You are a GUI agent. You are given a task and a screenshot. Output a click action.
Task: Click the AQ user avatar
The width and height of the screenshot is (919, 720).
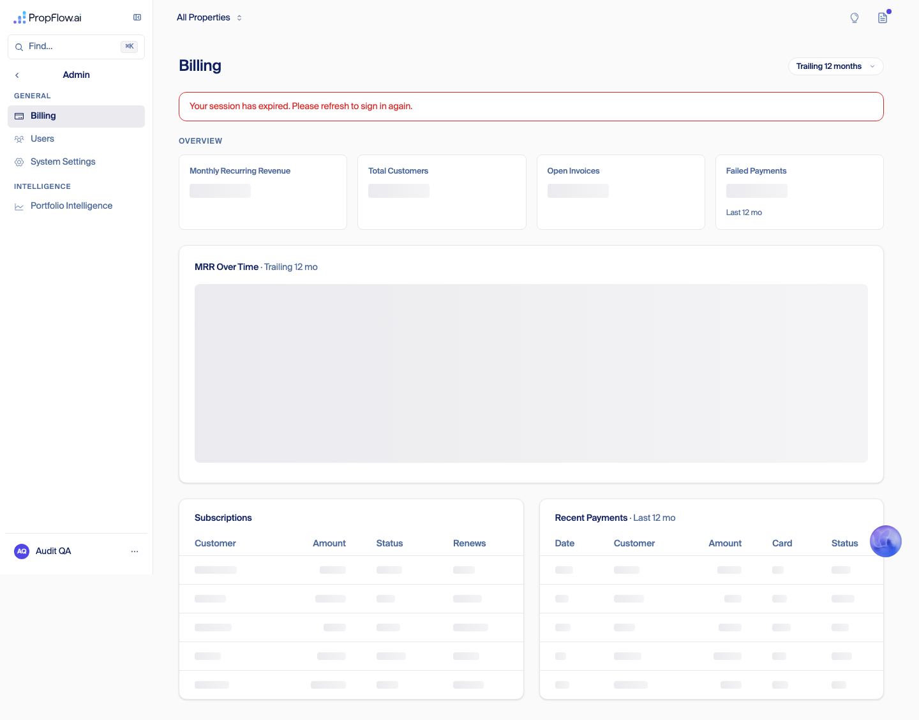coord(22,551)
